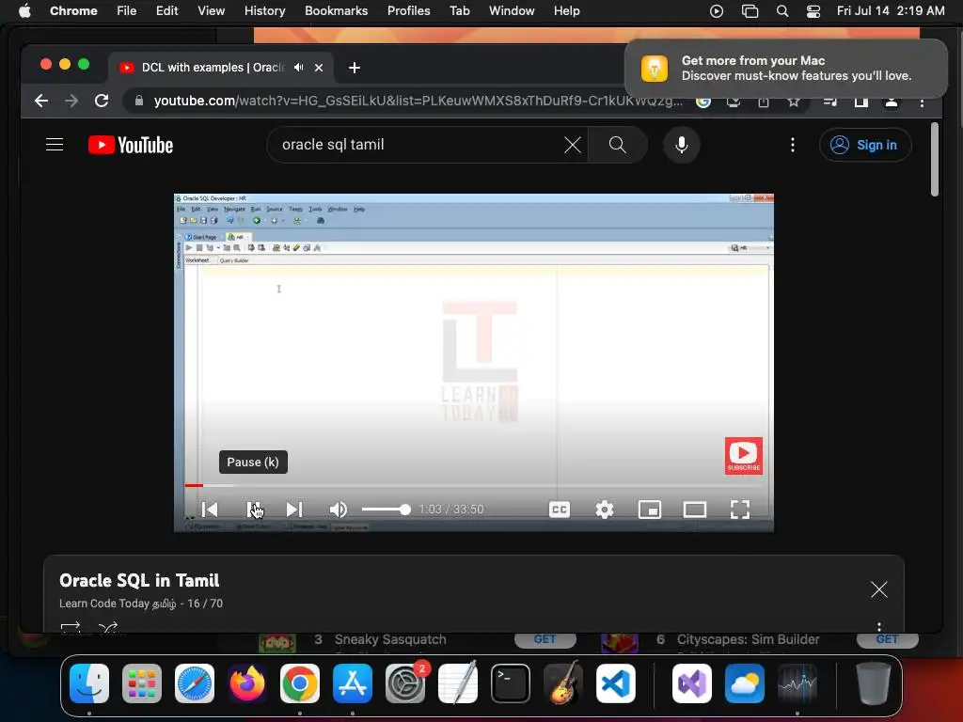
Task: Open the Get more from your Mac notification
Action: (x=785, y=68)
